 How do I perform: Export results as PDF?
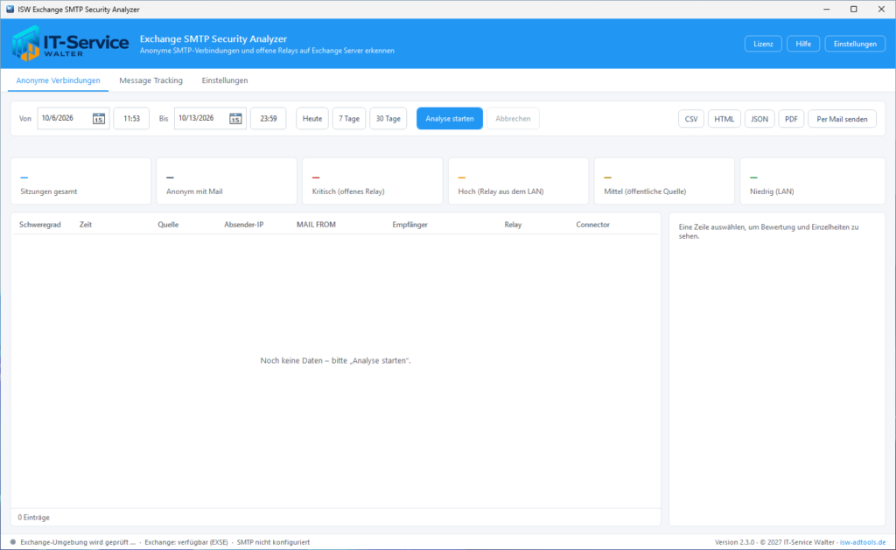click(x=791, y=119)
